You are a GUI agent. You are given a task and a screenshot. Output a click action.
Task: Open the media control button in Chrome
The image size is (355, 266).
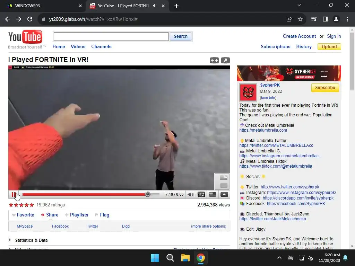(314, 19)
